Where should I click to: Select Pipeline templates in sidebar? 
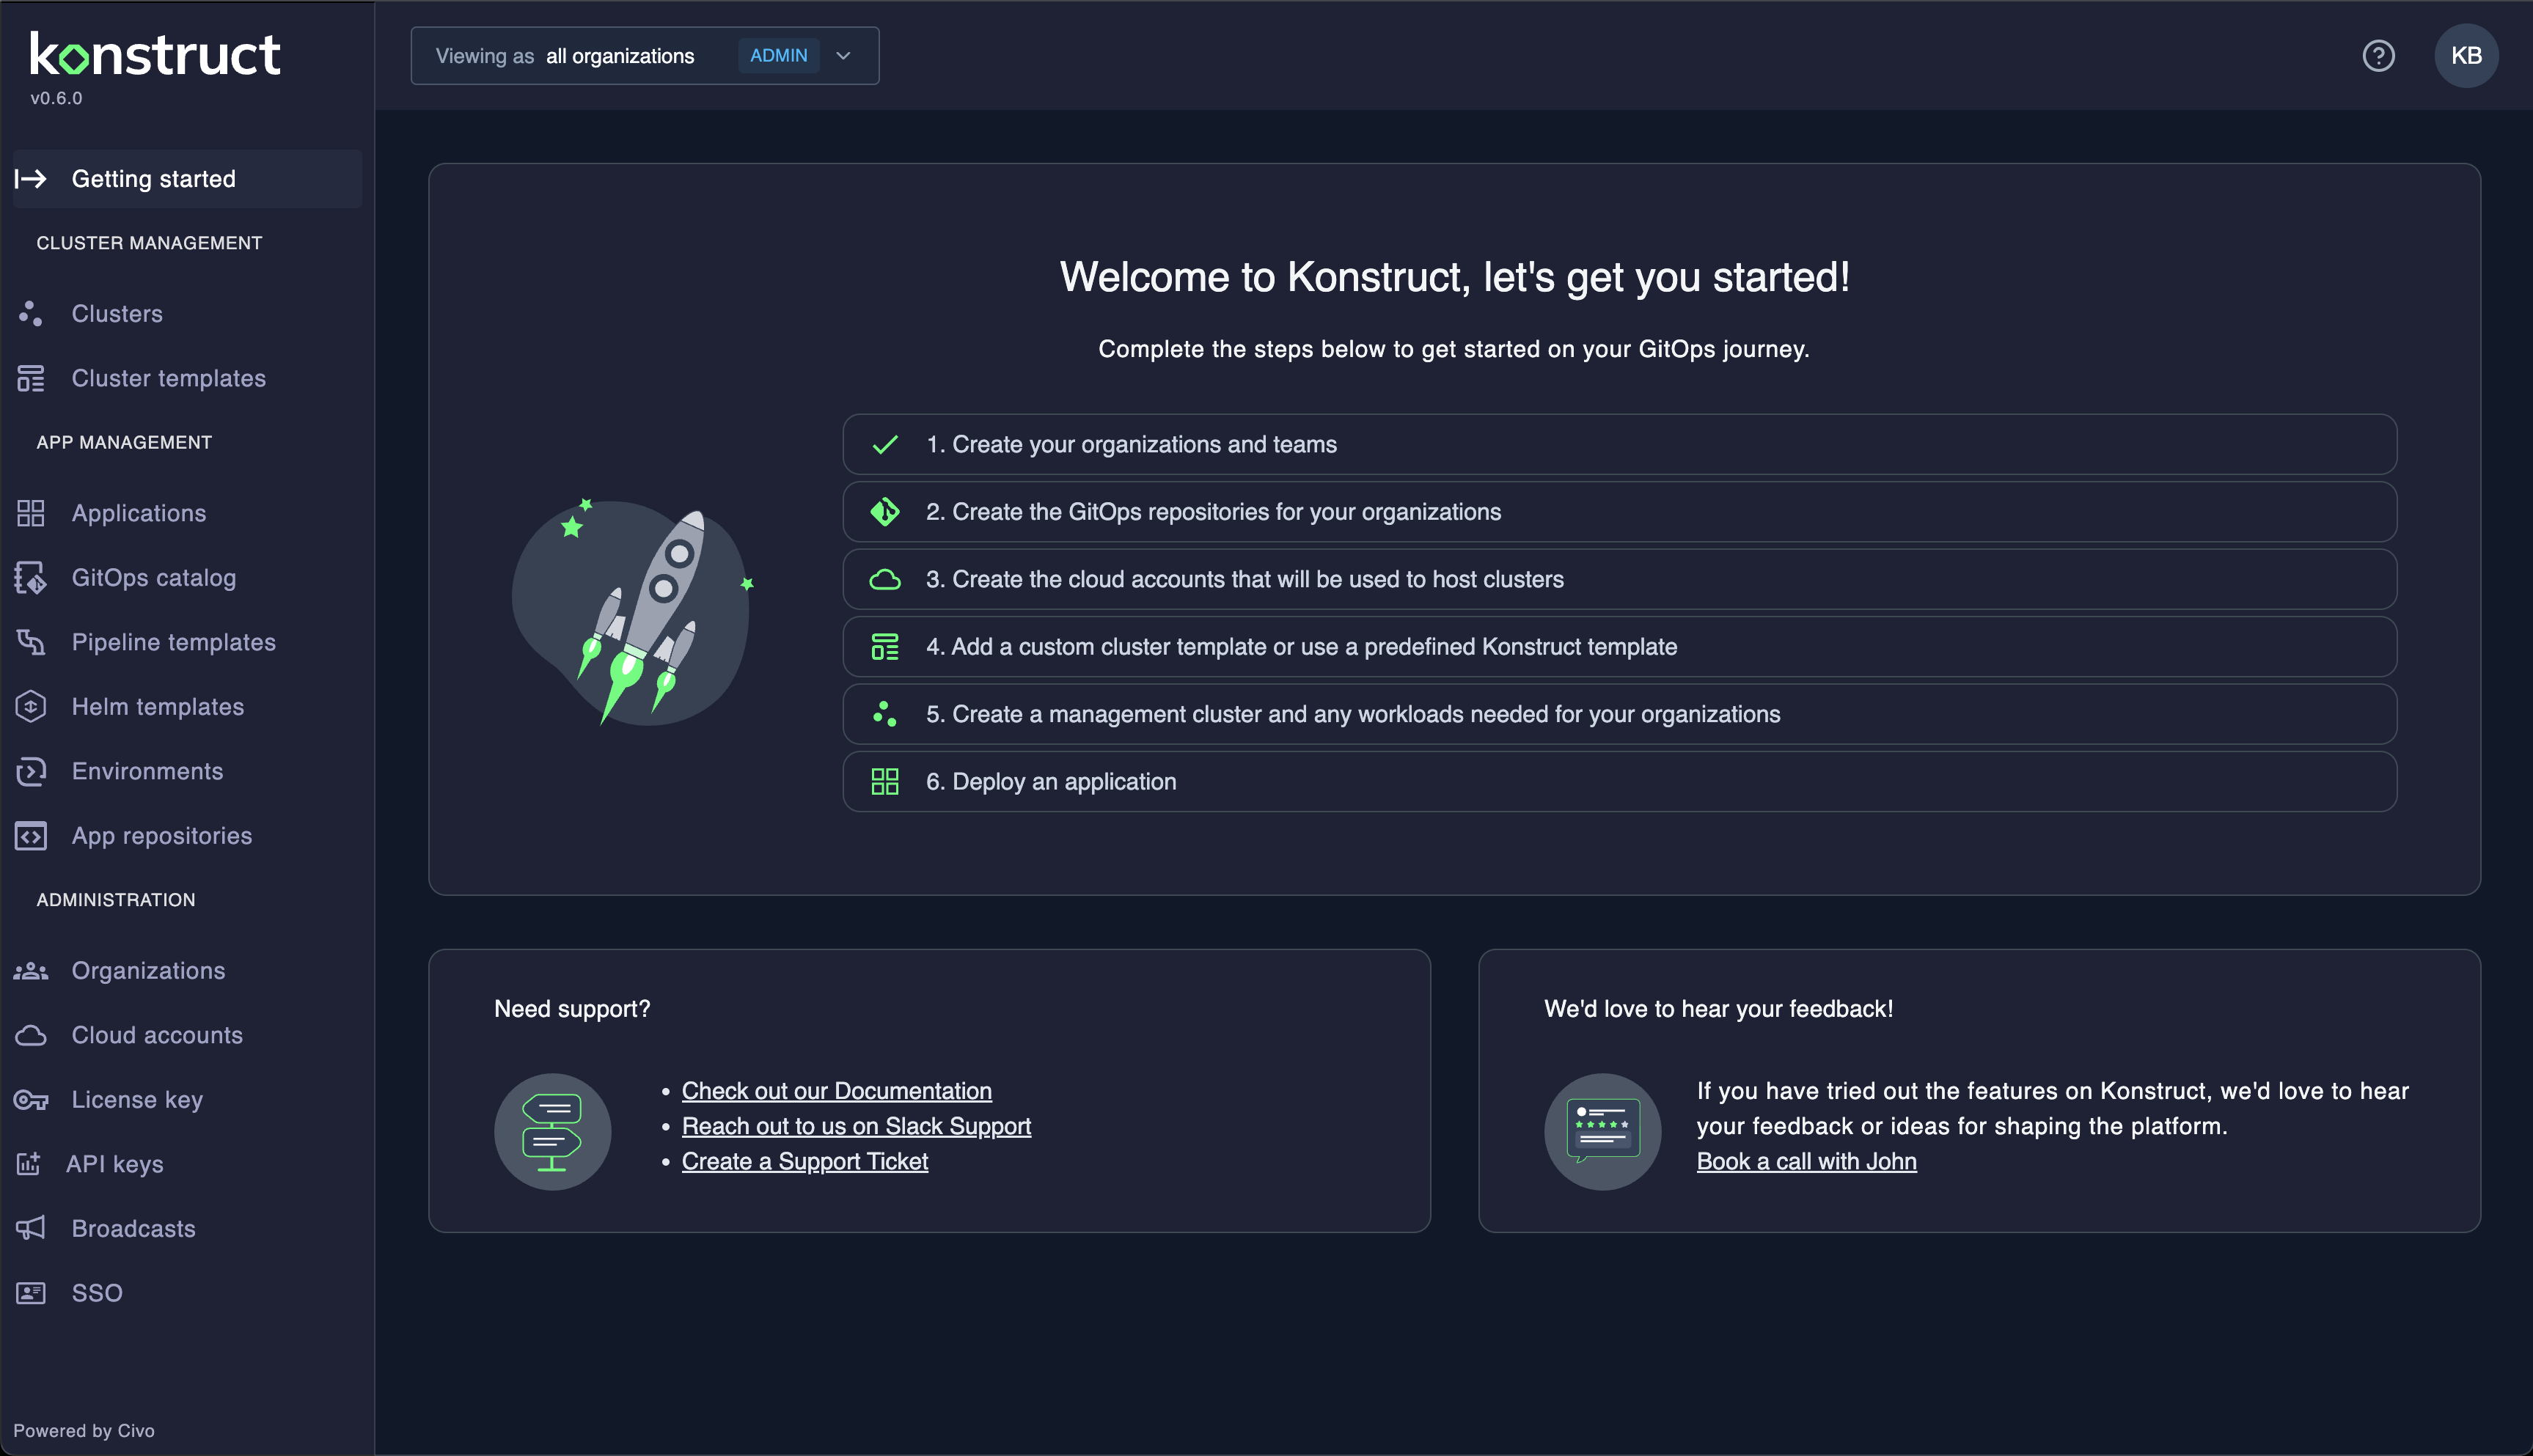coord(187,642)
